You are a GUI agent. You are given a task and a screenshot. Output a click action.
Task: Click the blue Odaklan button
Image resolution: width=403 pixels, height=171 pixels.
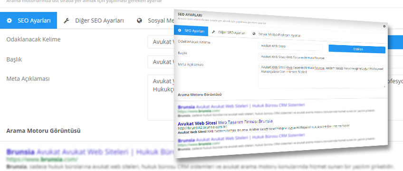(x=357, y=49)
